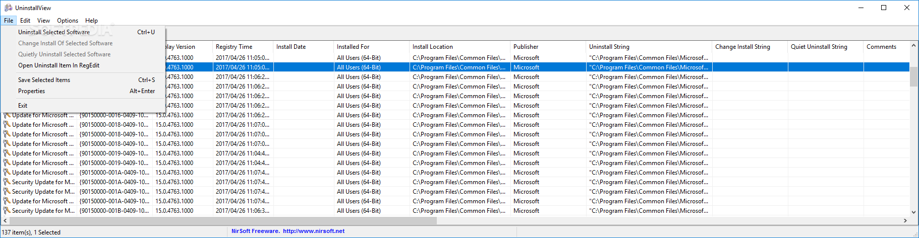Sort by the Quiet Uninstall String column
This screenshot has width=919, height=238.
(x=825, y=47)
